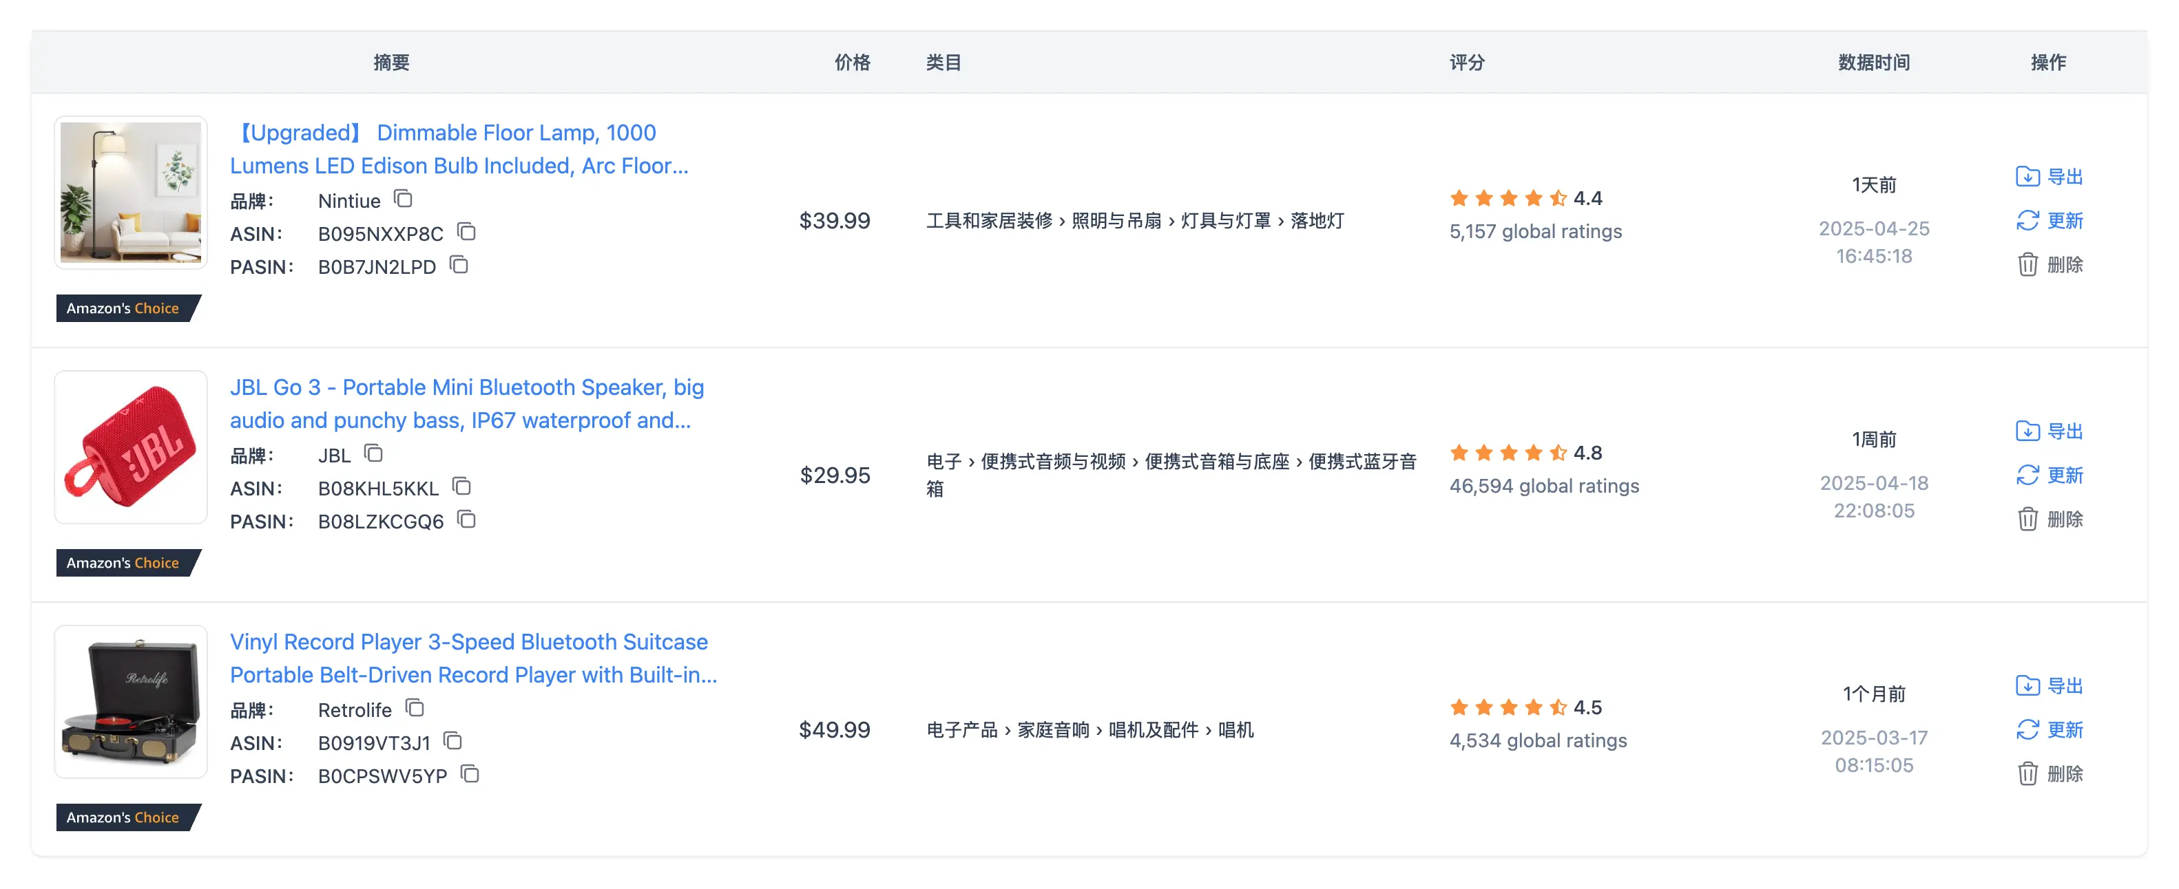
Task: Open the JBL Go 3 product link
Action: click(467, 403)
